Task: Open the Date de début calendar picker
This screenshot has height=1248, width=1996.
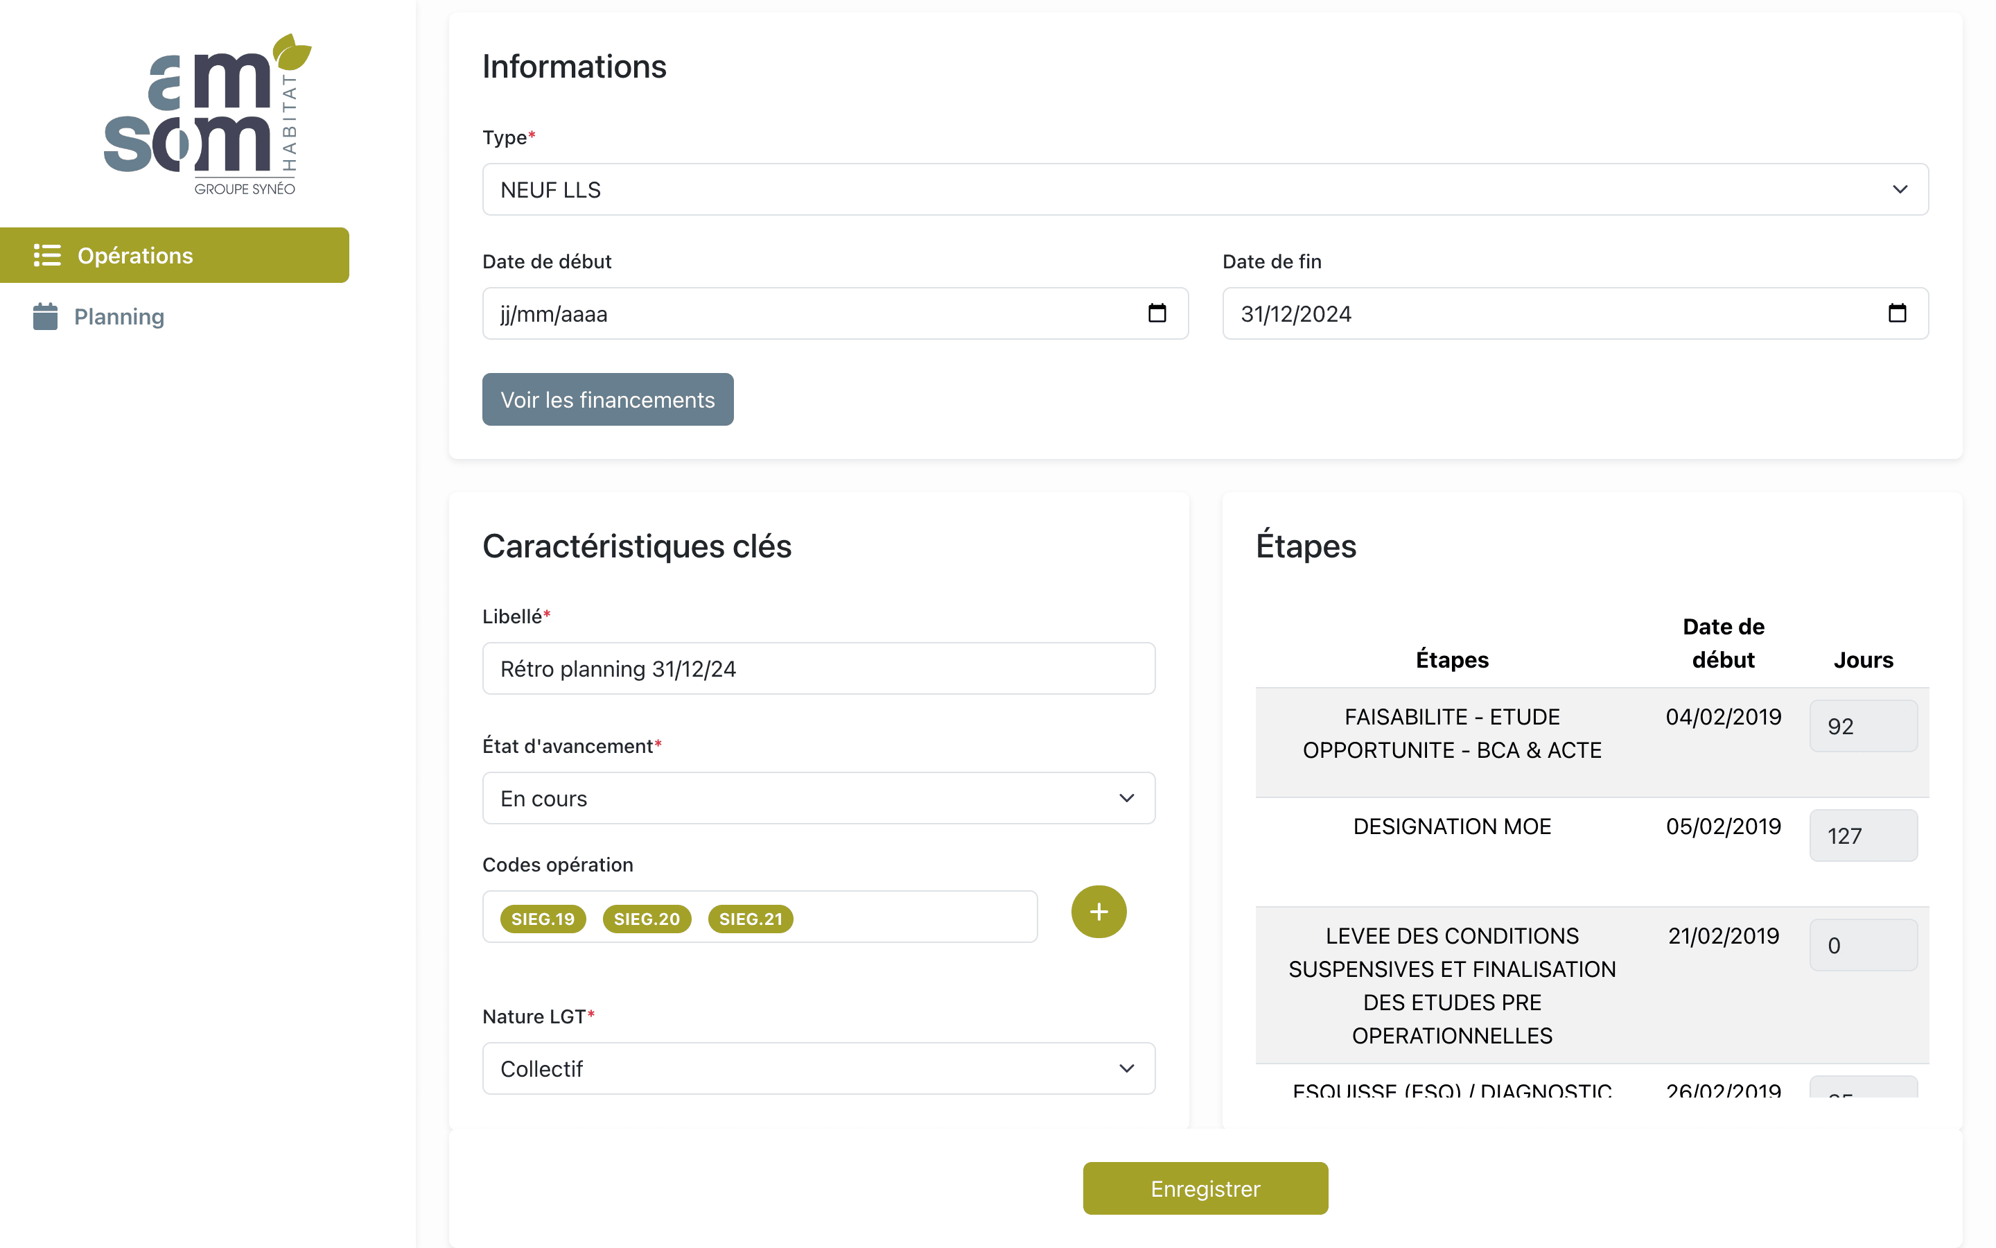Action: point(1156,313)
